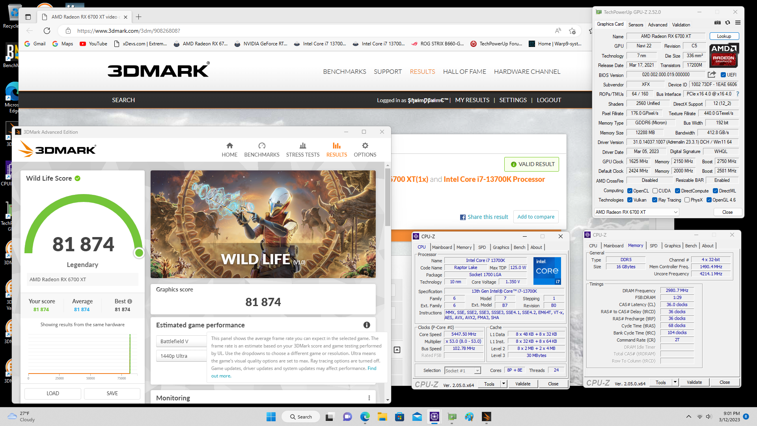Click the Wild Life benchmark thumbnail image

point(263,224)
